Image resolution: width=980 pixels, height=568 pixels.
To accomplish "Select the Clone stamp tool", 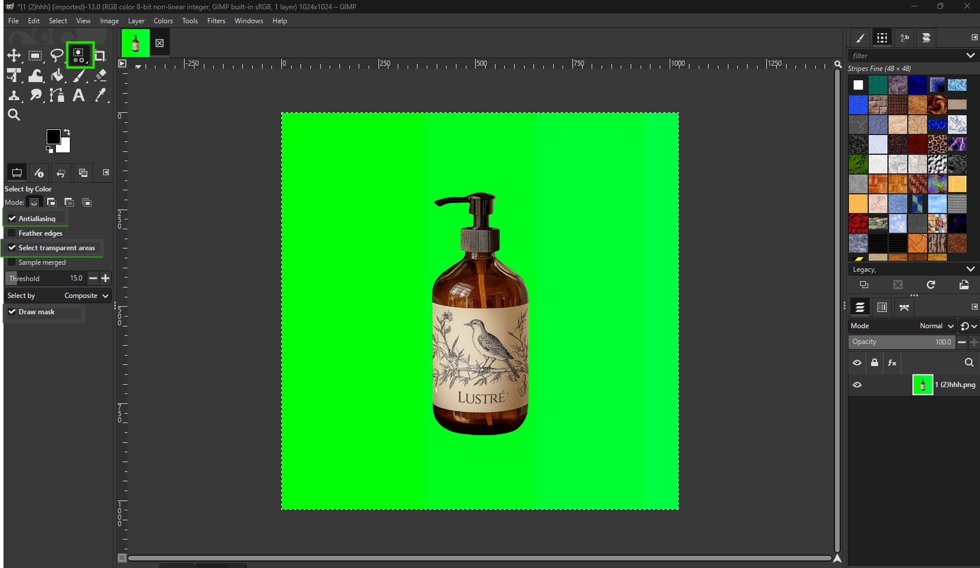I will [14, 95].
